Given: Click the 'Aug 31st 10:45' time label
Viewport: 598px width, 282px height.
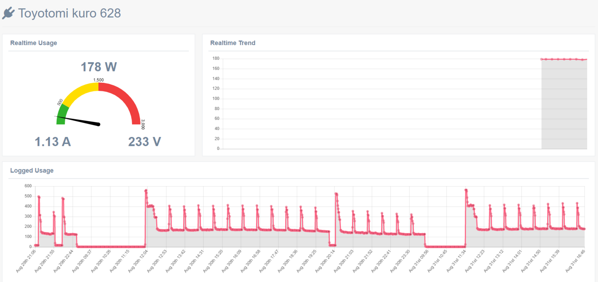Looking at the screenshot, I should pos(437,261).
